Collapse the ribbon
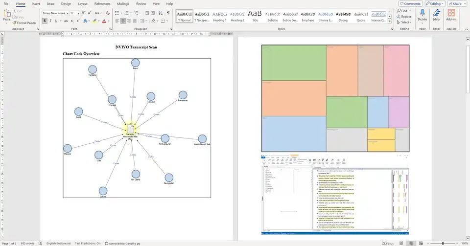The image size is (470, 246). point(467,29)
